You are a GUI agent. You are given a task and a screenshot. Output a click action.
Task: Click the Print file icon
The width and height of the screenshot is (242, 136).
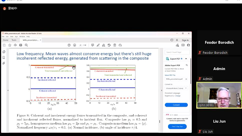click(x=21, y=45)
